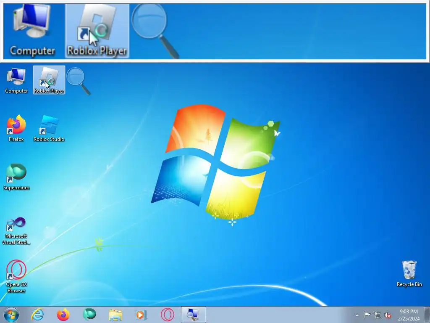The height and width of the screenshot is (323, 430).
Task: Open Windows Explorer from the taskbar
Action: 115,315
